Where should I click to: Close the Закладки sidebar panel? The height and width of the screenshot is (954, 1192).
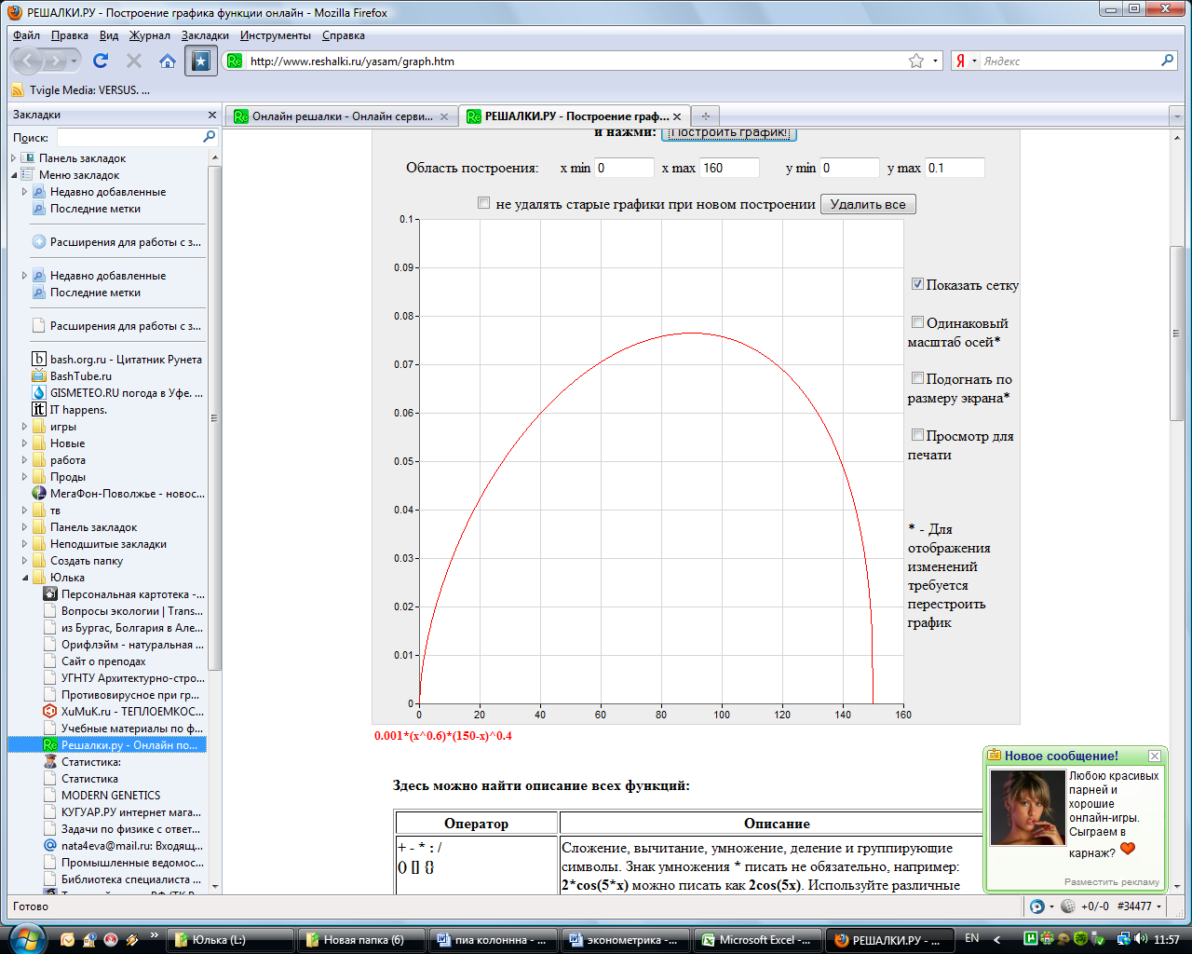[212, 115]
